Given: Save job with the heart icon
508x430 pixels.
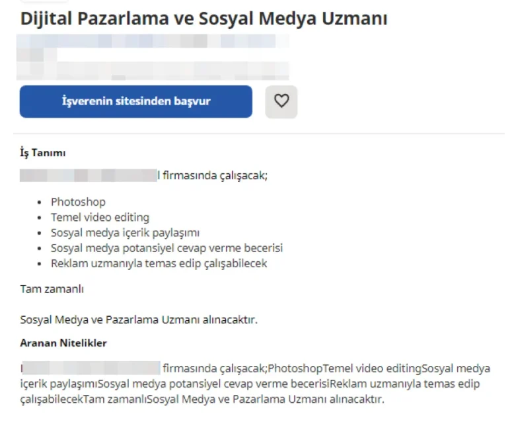Looking at the screenshot, I should point(281,102).
